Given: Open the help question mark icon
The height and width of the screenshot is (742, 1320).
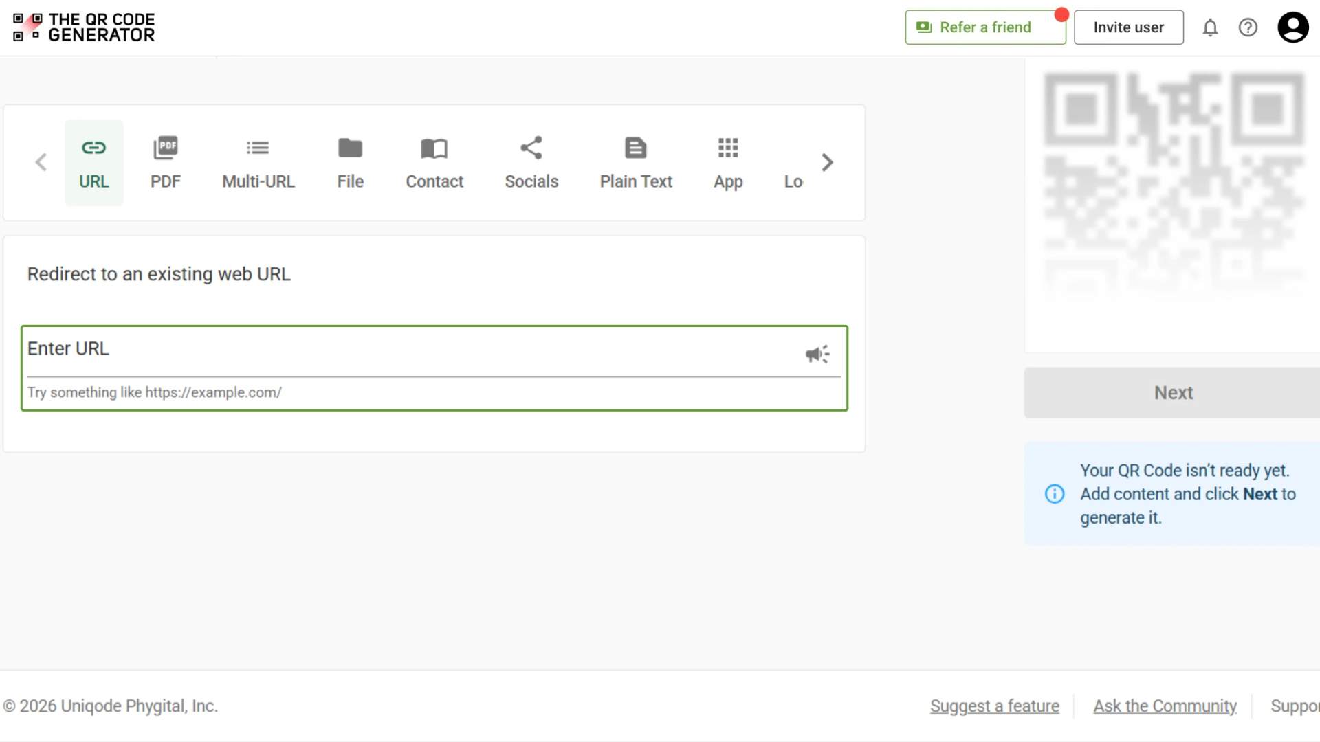Looking at the screenshot, I should [x=1248, y=27].
